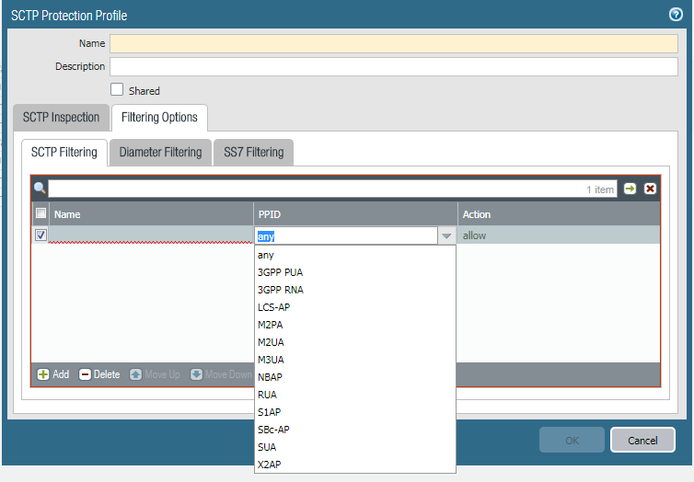Click the red X clear filter icon
This screenshot has height=482, width=694.
pyautogui.click(x=650, y=189)
